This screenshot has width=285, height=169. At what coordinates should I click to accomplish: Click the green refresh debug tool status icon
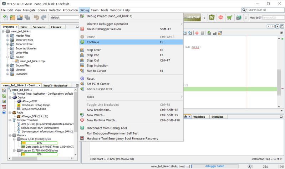(x=4, y=96)
